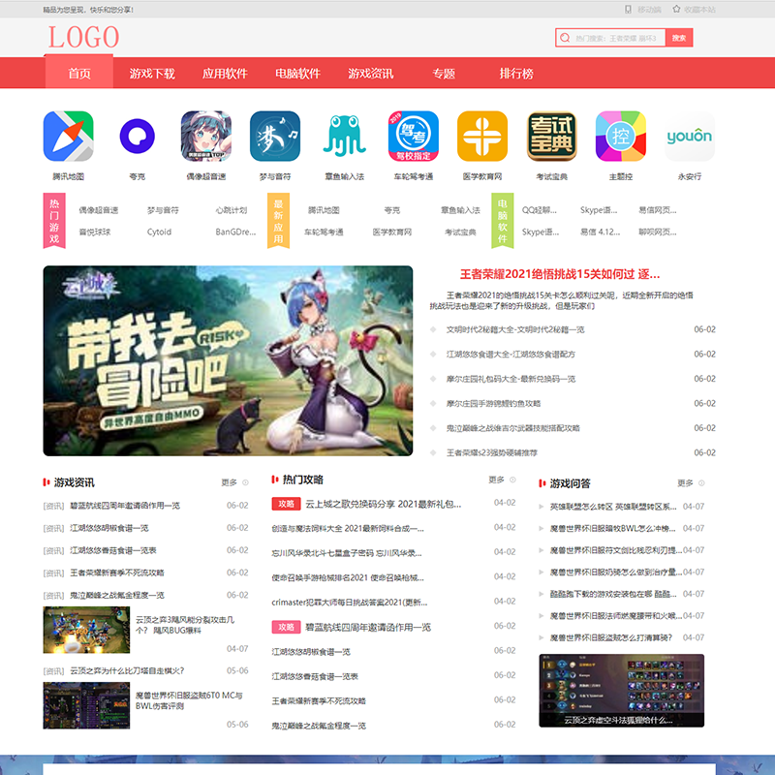Click the 移动端 link at top

coord(649,10)
